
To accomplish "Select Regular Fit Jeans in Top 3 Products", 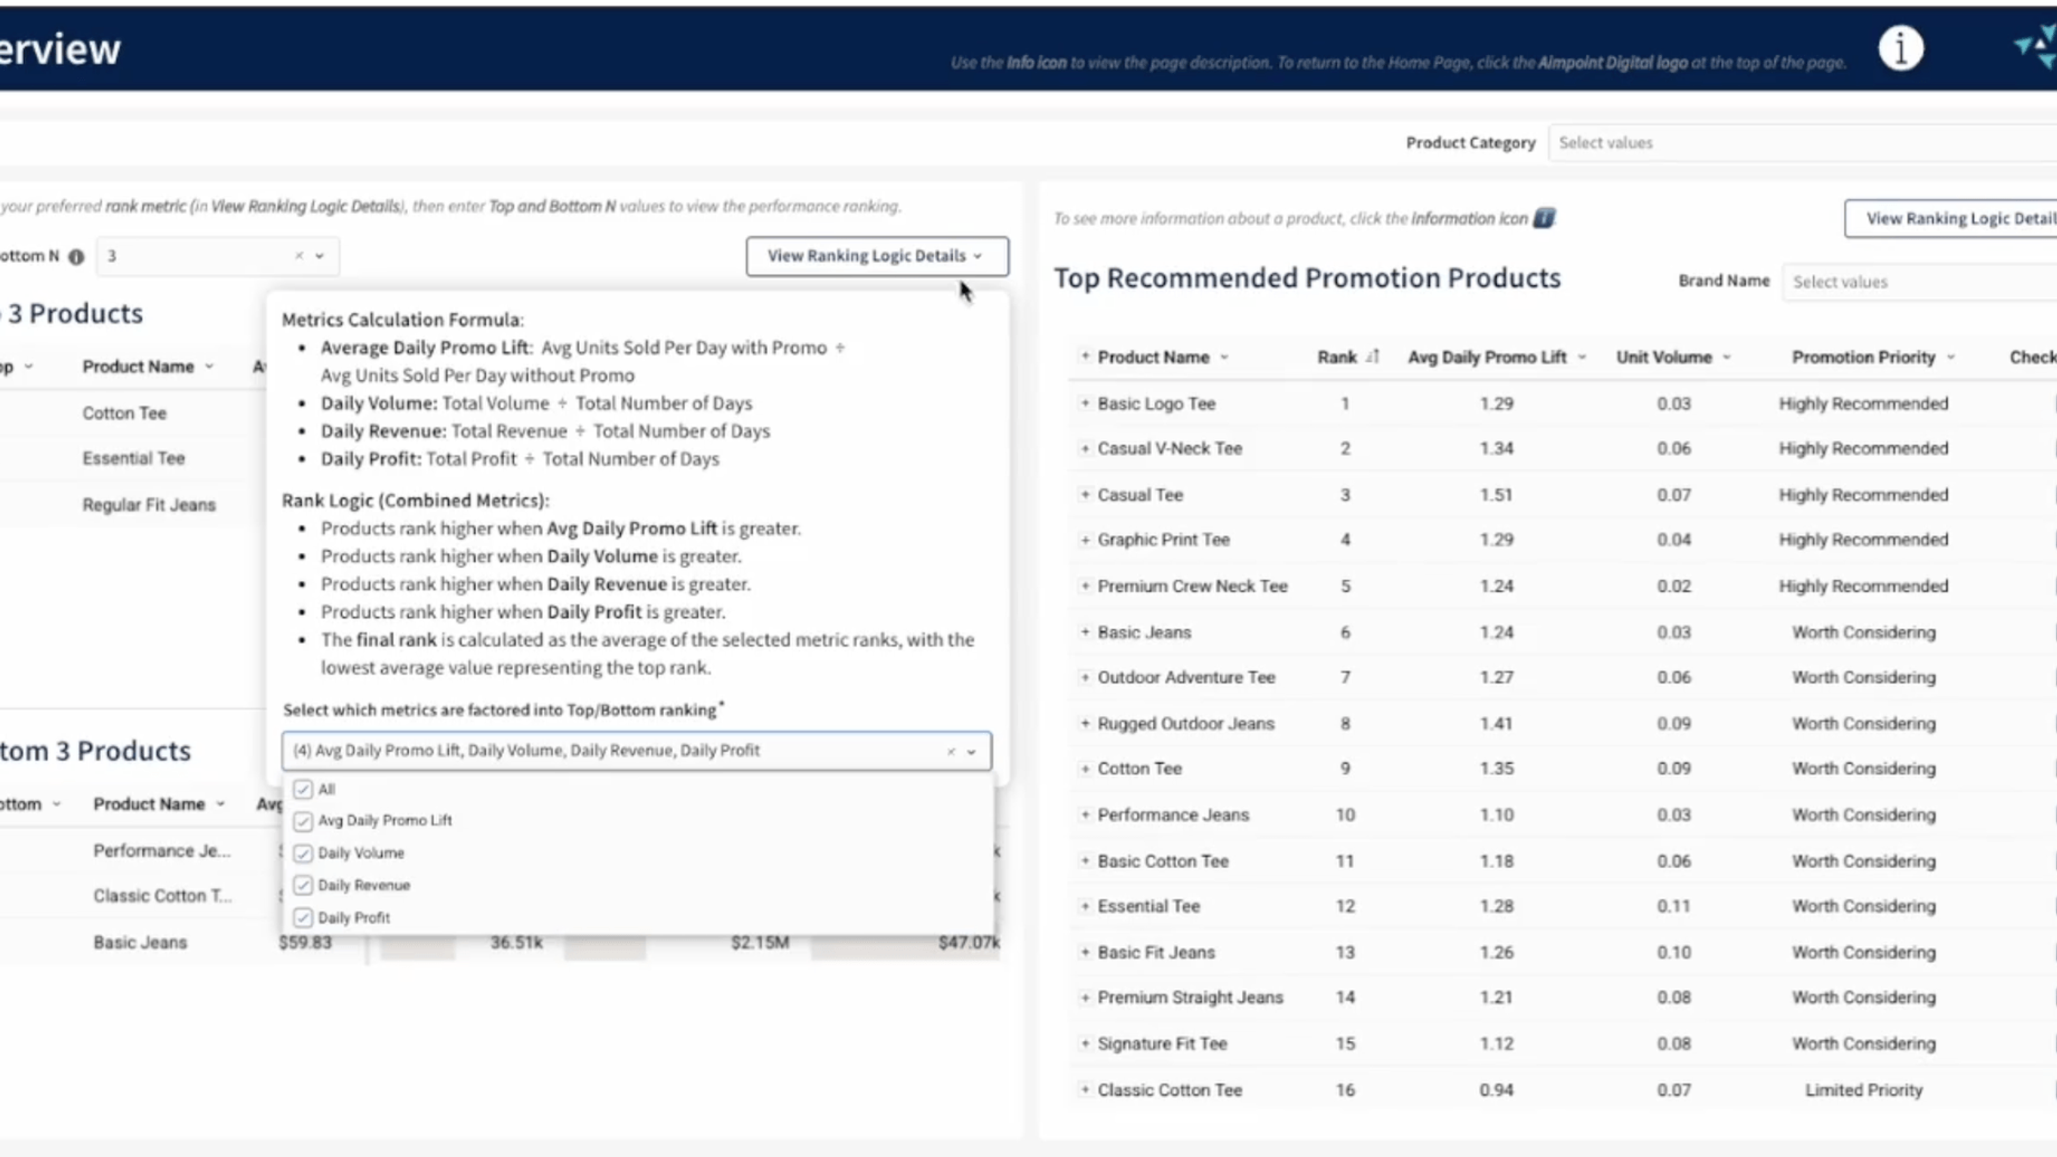I will [x=148, y=506].
